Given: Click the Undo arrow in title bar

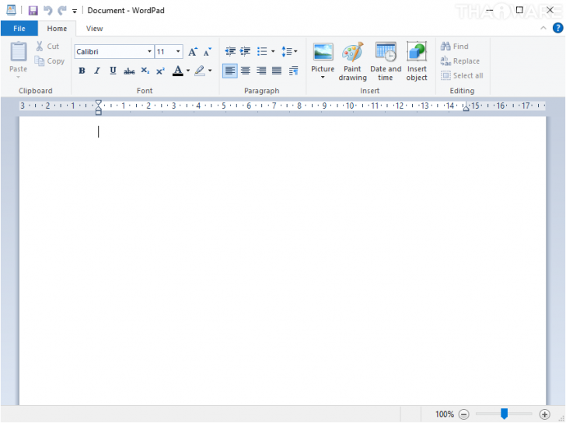Looking at the screenshot, I should pos(47,10).
